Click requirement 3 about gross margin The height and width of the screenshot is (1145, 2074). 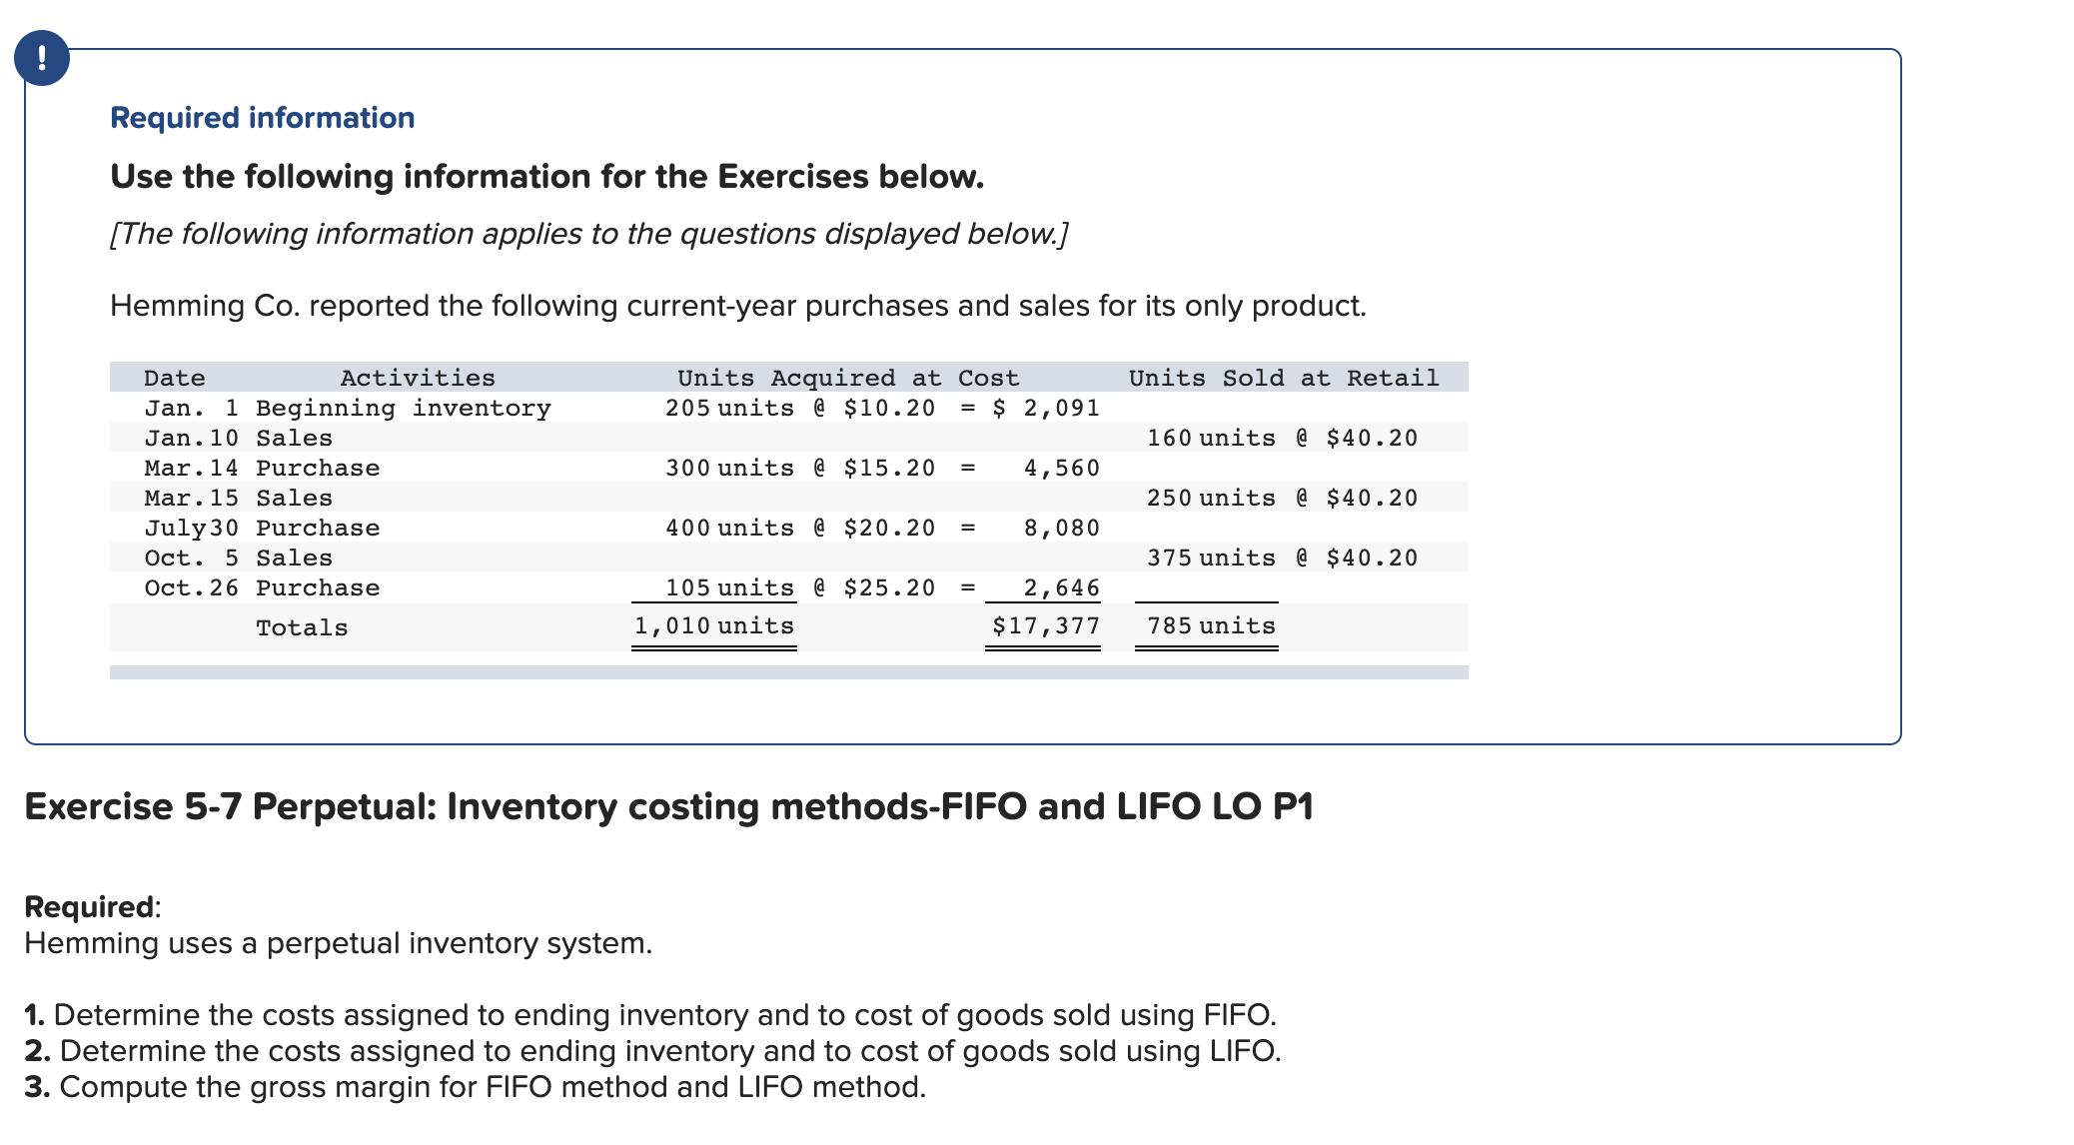pos(476,1087)
